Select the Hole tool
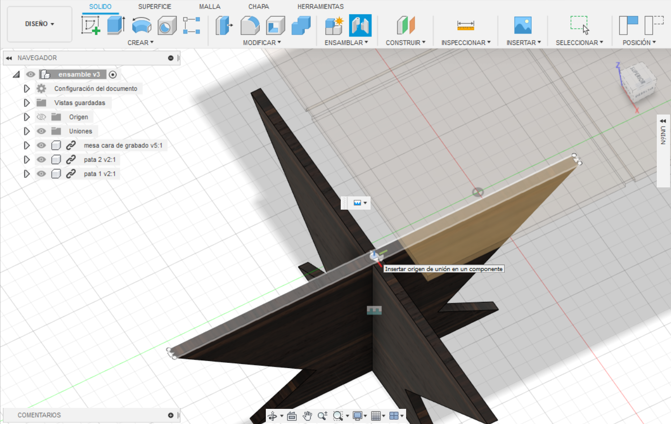The width and height of the screenshot is (671, 424). tap(167, 26)
